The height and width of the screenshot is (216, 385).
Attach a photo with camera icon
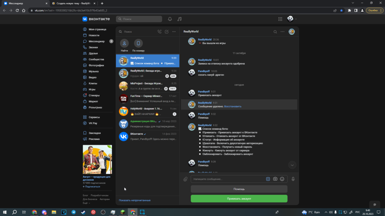pyautogui.click(x=275, y=179)
